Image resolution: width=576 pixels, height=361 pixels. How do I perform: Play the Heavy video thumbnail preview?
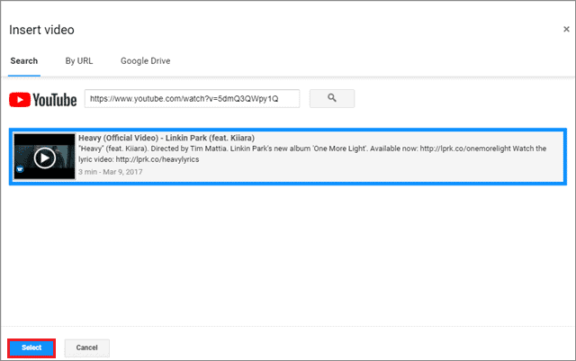click(x=44, y=157)
